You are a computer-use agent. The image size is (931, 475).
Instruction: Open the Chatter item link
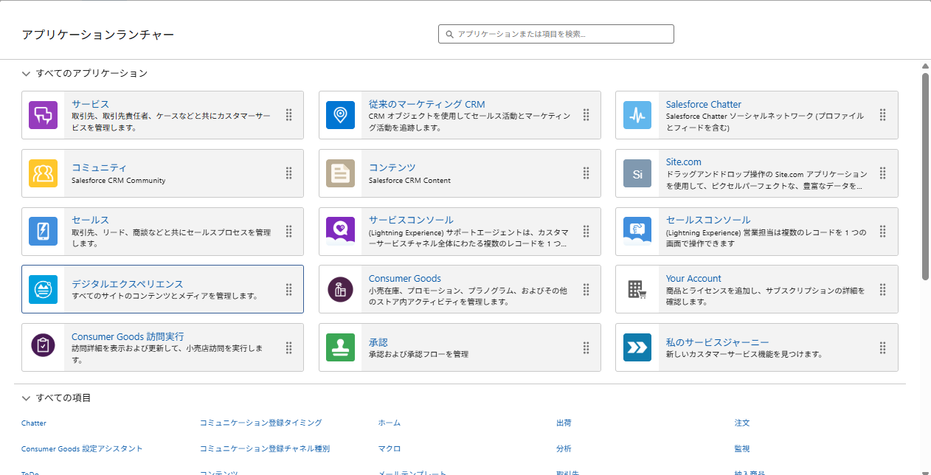(34, 423)
